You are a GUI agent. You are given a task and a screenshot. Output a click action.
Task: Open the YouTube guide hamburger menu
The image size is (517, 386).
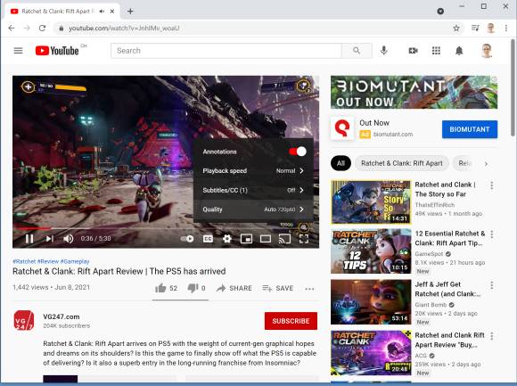(x=18, y=51)
